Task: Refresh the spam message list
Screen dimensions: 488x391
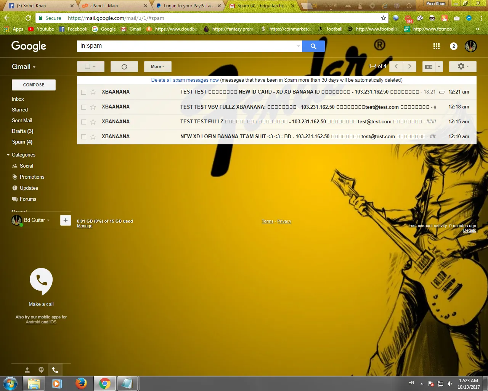Action: pos(124,66)
